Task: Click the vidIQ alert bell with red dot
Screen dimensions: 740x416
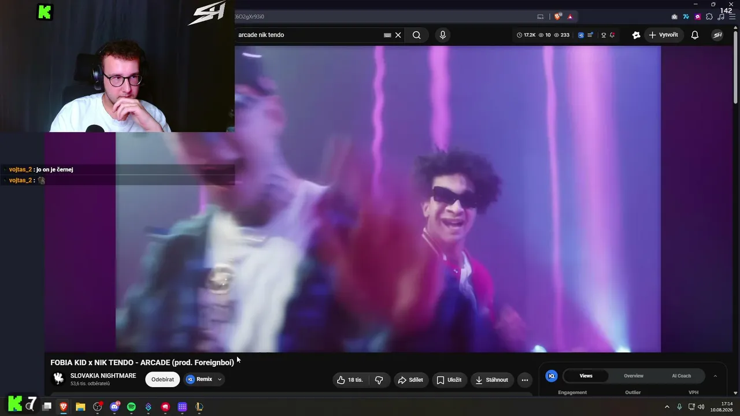Action: pos(612,35)
